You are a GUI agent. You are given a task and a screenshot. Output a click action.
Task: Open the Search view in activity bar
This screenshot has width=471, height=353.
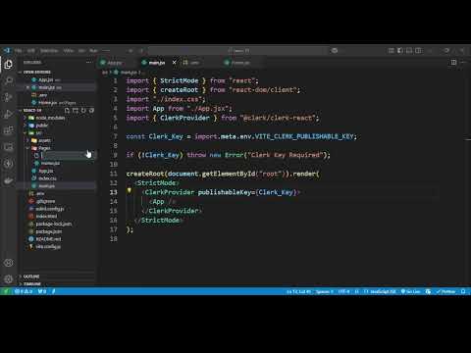[x=8, y=80]
